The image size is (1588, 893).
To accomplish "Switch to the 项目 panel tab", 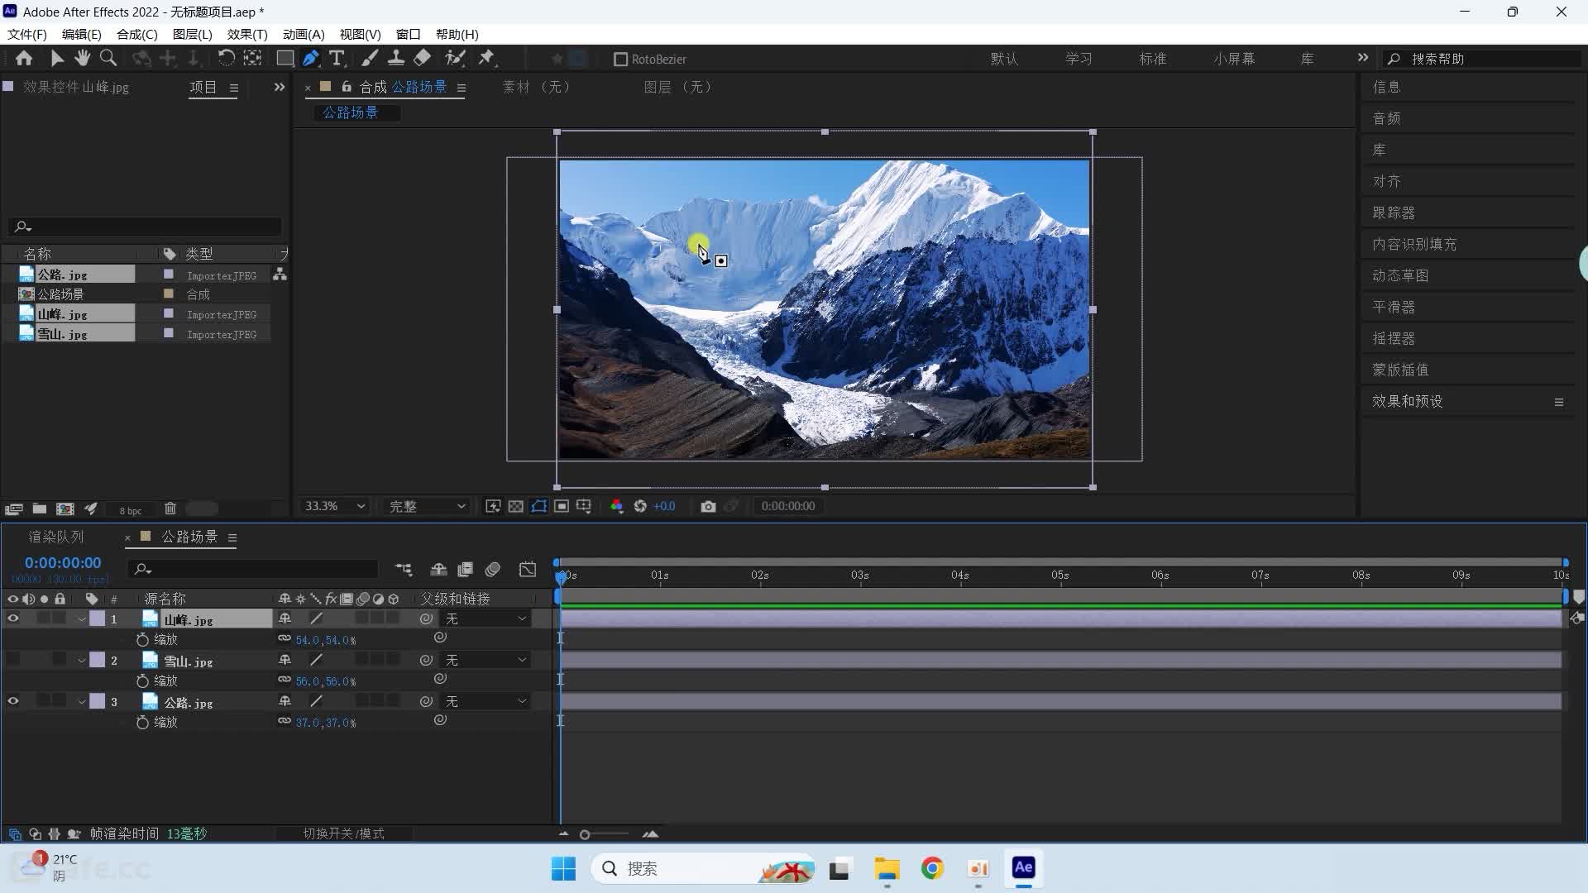I will tap(203, 88).
